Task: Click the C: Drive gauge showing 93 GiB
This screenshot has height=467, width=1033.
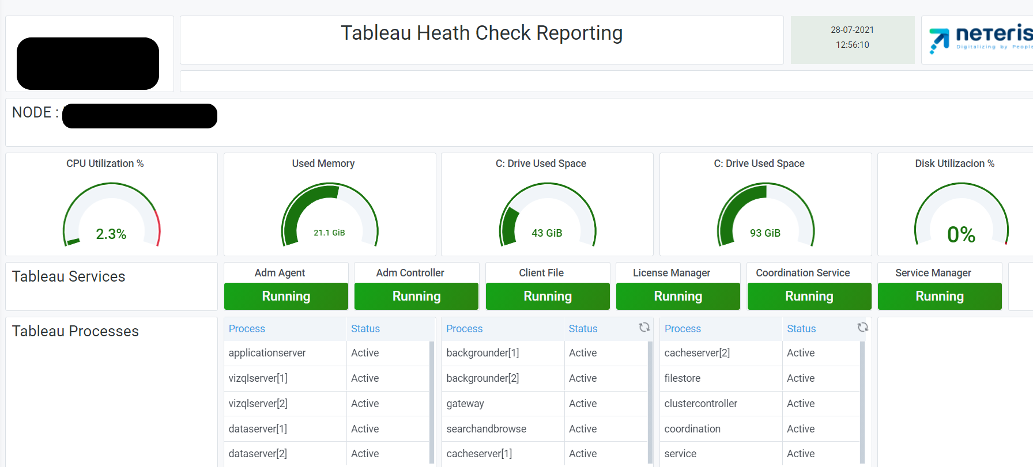Action: point(766,215)
